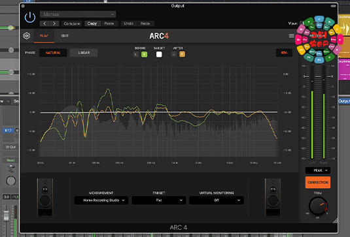Click the Paste button
The image size is (350, 237).
(109, 24)
